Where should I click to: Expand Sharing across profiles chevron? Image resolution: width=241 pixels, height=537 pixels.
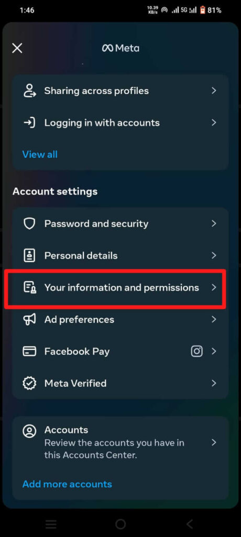click(214, 90)
